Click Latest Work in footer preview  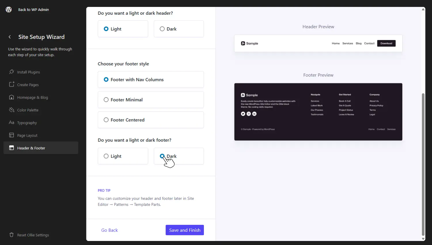(x=317, y=105)
